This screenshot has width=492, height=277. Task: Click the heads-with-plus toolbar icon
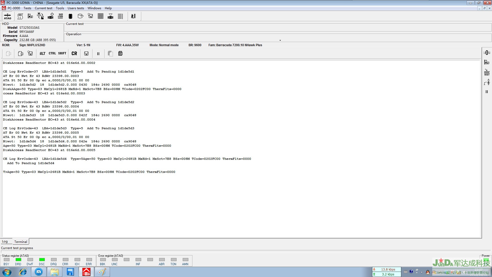[50, 16]
